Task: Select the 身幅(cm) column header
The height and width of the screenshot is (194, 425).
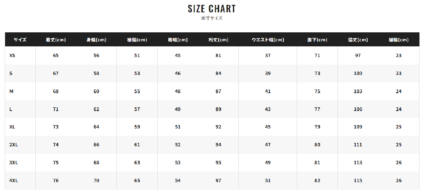Action: [x=96, y=40]
